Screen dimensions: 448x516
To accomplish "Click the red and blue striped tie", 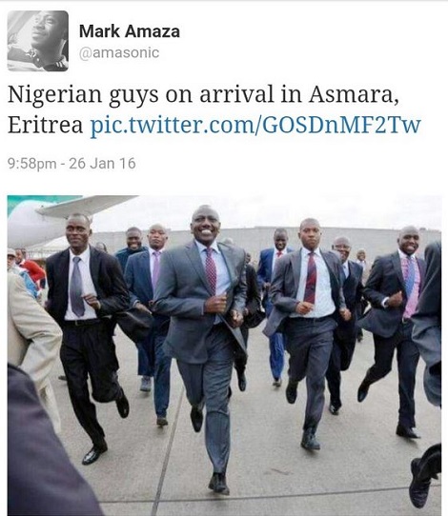I will point(311,278).
